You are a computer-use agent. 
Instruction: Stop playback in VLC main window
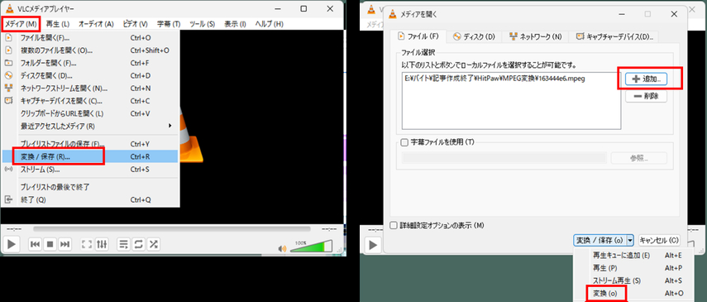(50, 244)
